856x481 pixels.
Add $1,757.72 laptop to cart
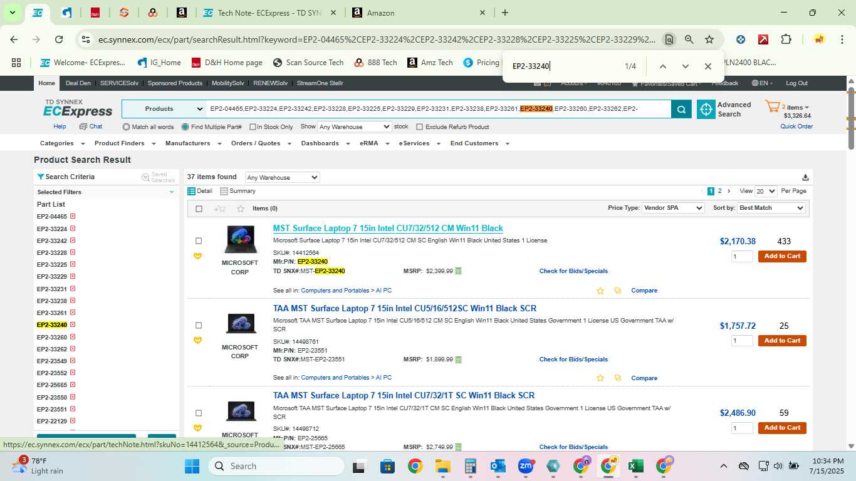[x=782, y=341]
